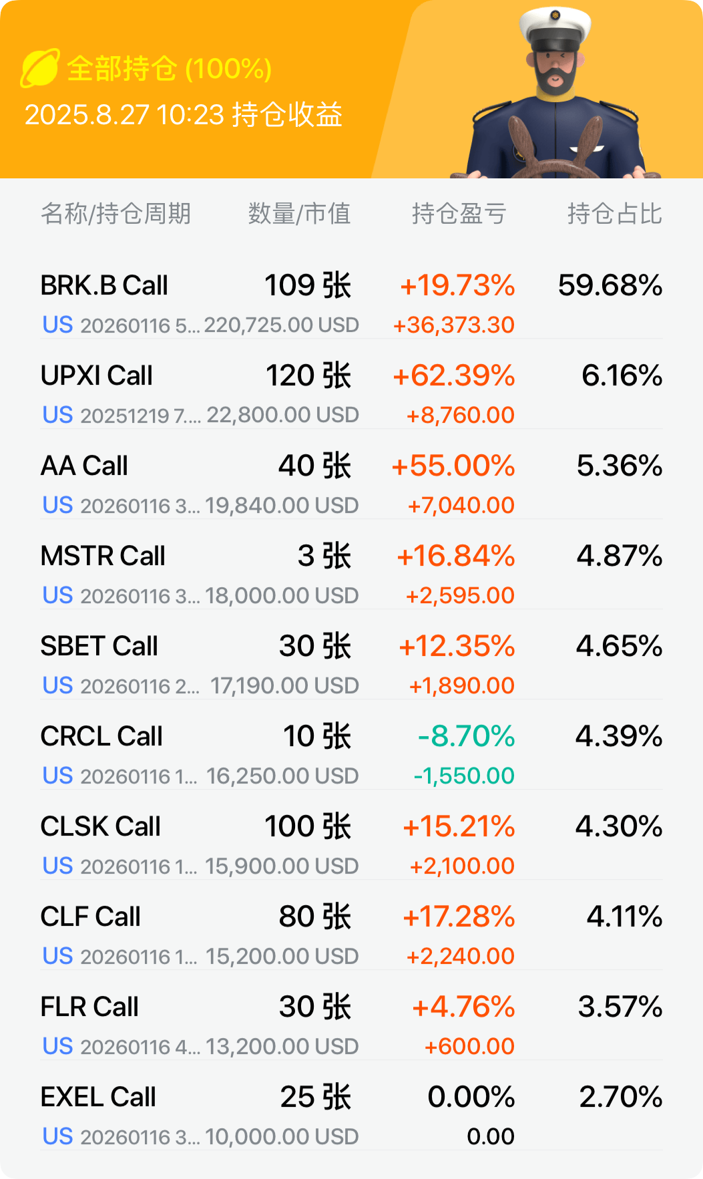This screenshot has width=703, height=1179.
Task: Click the US market tag under BRK.B Call
Action: tap(57, 325)
